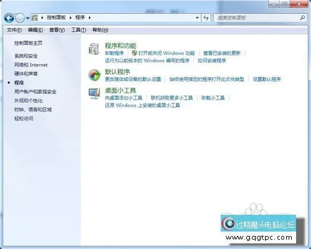Viewport: 311px width, 249px height.
Task: Open the 程序和功能 heading
Action: [121, 45]
